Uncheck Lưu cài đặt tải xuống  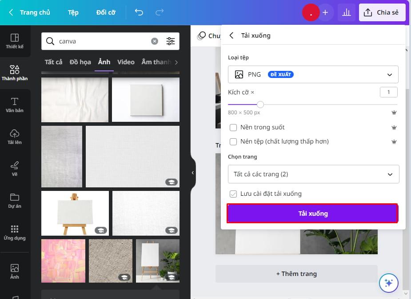(x=233, y=194)
